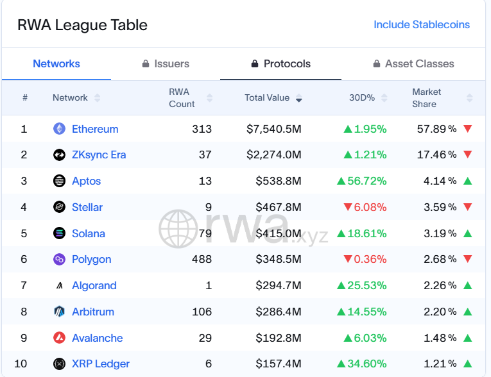Click the Ethereum network logo icon
Screen dimensions: 491x377
[59, 129]
